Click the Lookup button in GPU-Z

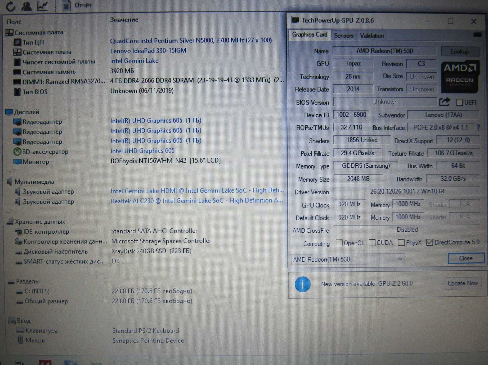pos(460,52)
